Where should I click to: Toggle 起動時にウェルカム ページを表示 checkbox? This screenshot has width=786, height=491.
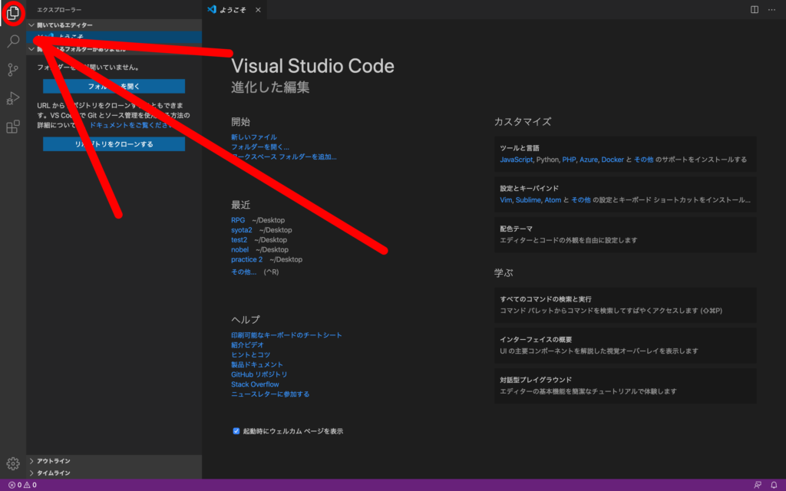click(236, 431)
